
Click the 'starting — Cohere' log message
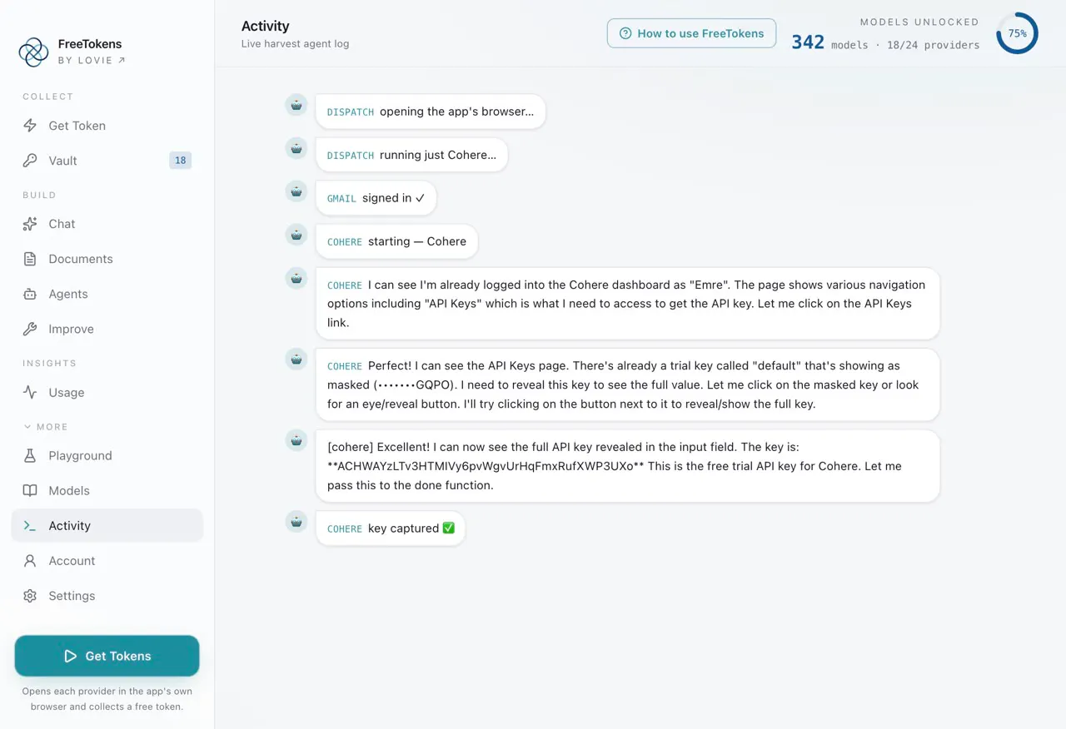click(396, 241)
